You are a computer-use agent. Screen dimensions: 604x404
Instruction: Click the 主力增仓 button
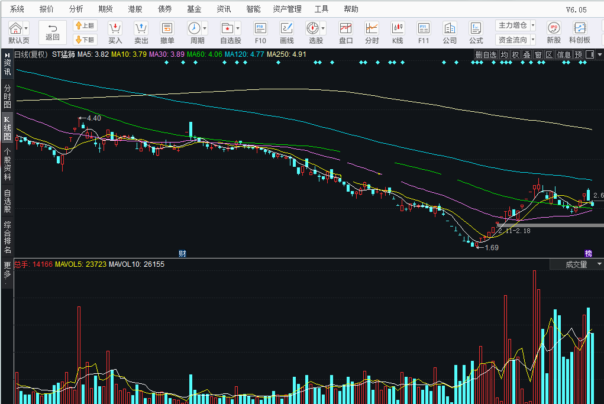point(513,25)
